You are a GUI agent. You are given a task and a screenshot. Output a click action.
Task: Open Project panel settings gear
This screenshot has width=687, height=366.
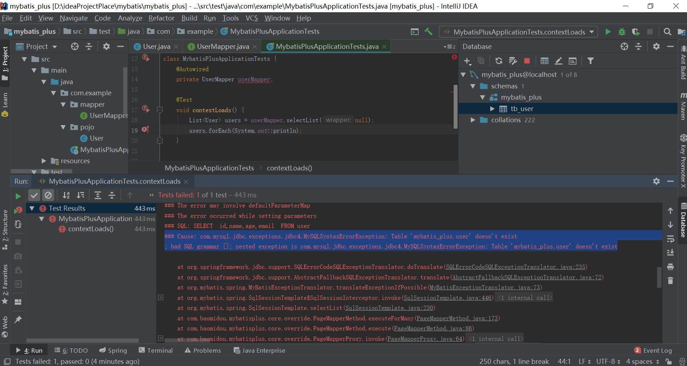pos(106,46)
